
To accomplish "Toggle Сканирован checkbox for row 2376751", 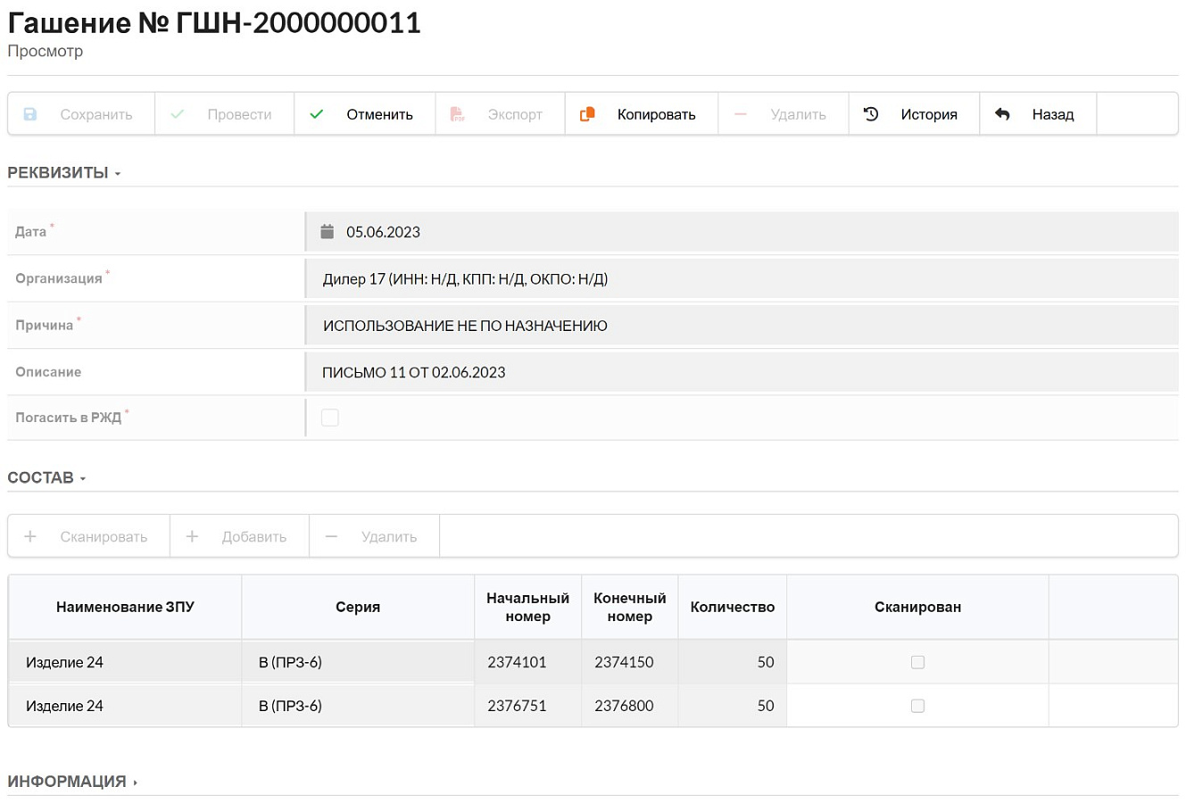I will [917, 706].
